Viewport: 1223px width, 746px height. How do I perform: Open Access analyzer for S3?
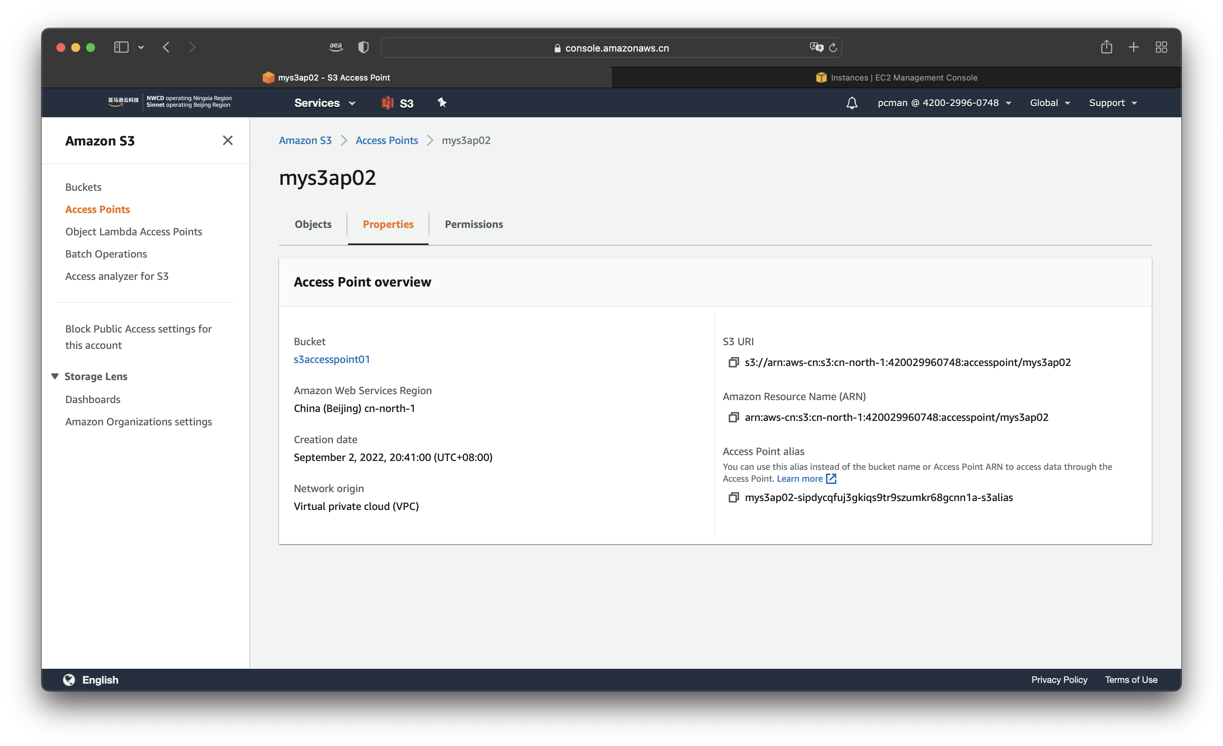coord(117,276)
